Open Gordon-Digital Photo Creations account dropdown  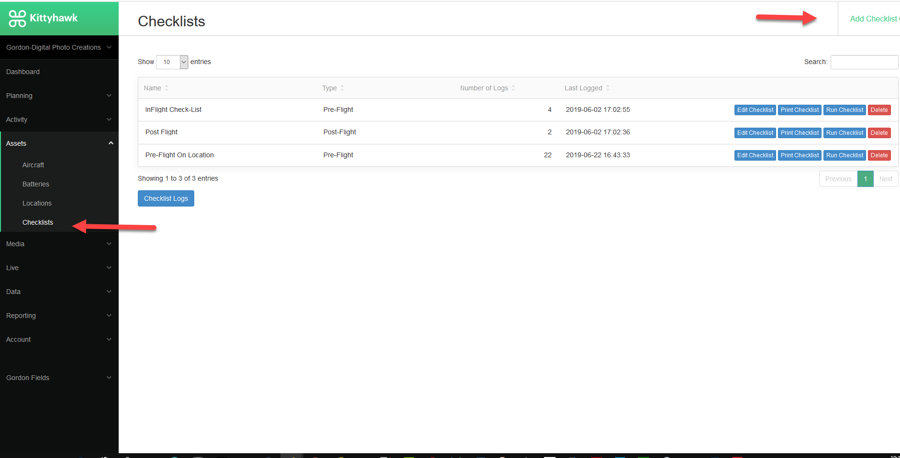click(x=59, y=47)
